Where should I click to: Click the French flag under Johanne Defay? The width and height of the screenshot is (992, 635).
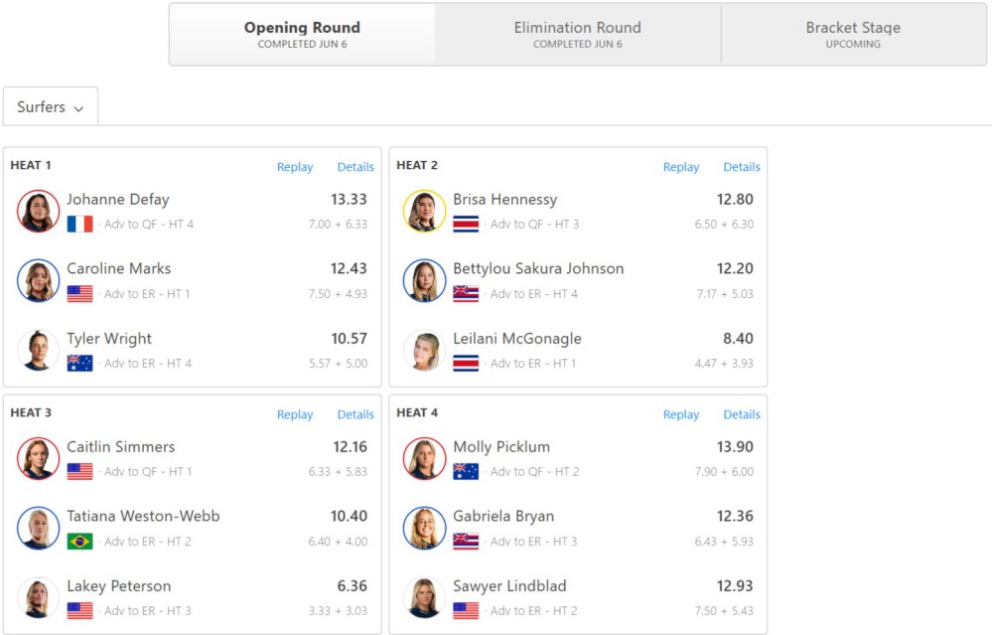point(80,225)
